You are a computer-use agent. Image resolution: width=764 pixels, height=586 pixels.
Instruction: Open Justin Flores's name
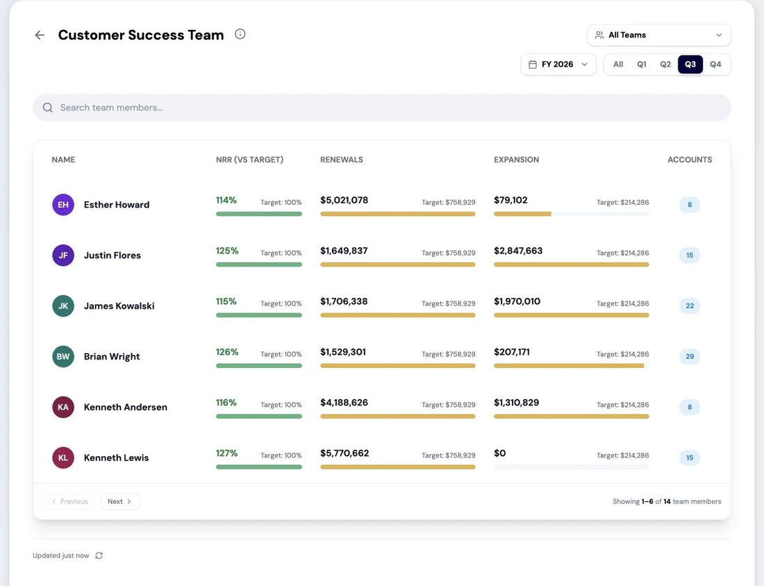[112, 256]
